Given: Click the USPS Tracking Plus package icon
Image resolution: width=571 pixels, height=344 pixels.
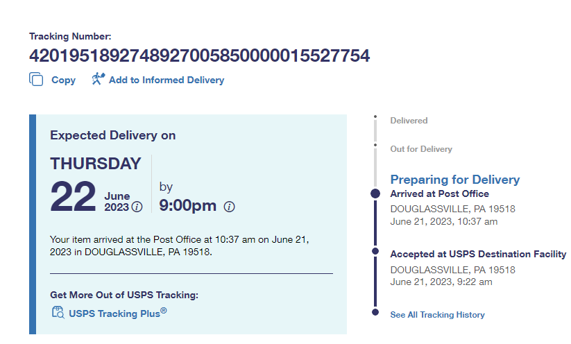Looking at the screenshot, I should pos(58,312).
